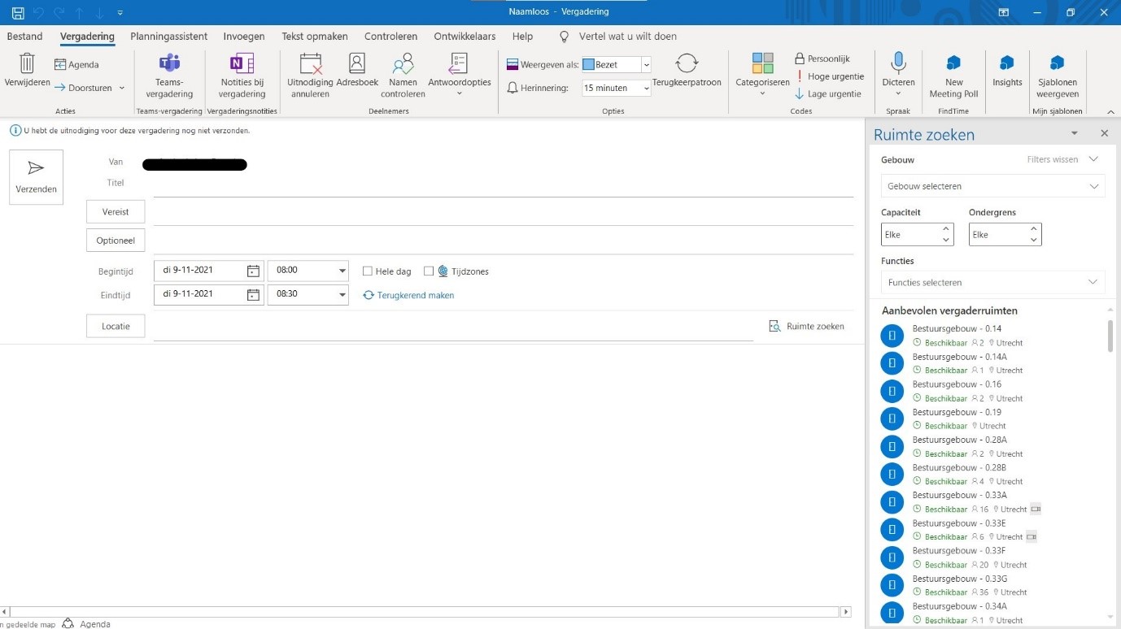Click the Terugkerend maken link

(x=415, y=296)
